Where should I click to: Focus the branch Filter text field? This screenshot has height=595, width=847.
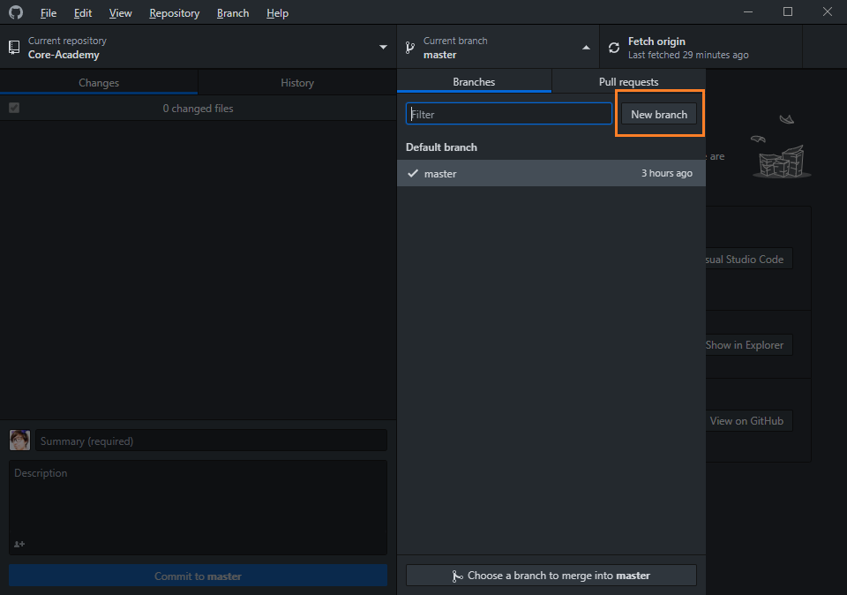[x=508, y=115]
